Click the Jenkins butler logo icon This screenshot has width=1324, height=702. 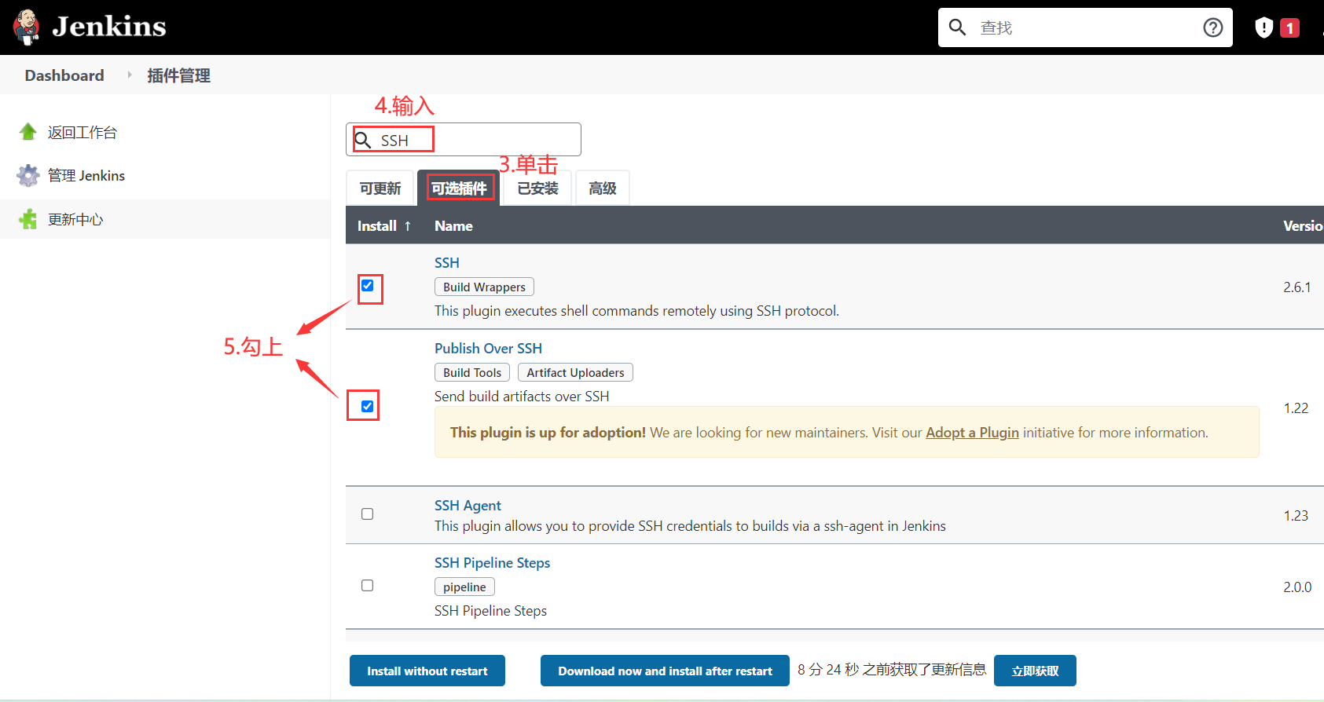coord(27,27)
